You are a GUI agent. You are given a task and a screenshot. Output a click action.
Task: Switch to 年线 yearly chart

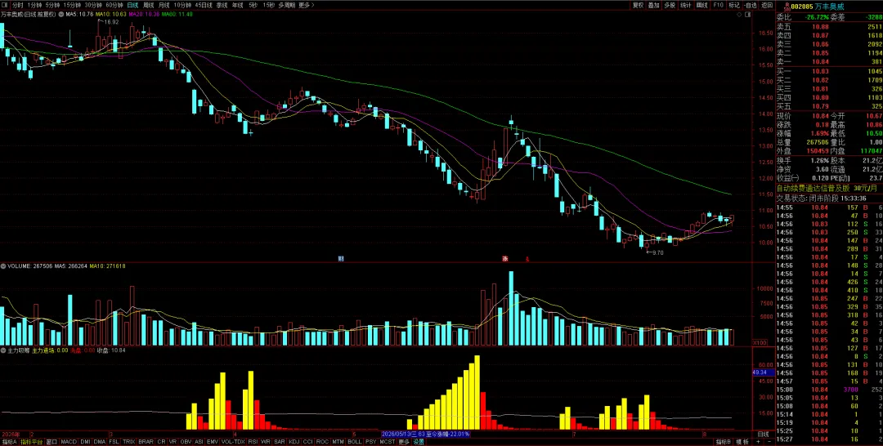238,5
